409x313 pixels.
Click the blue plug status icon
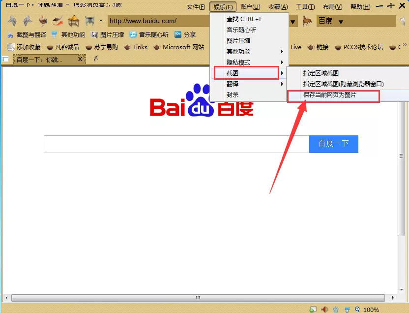click(347, 310)
